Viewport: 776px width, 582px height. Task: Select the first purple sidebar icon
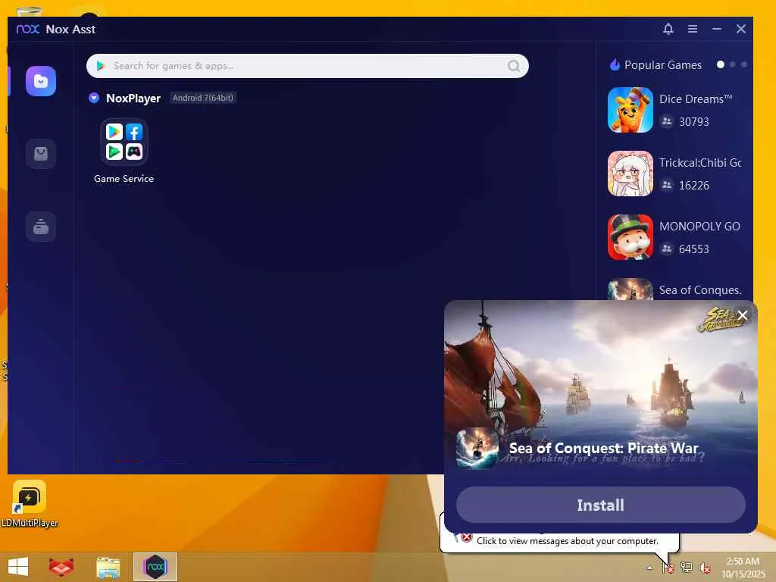pos(41,81)
